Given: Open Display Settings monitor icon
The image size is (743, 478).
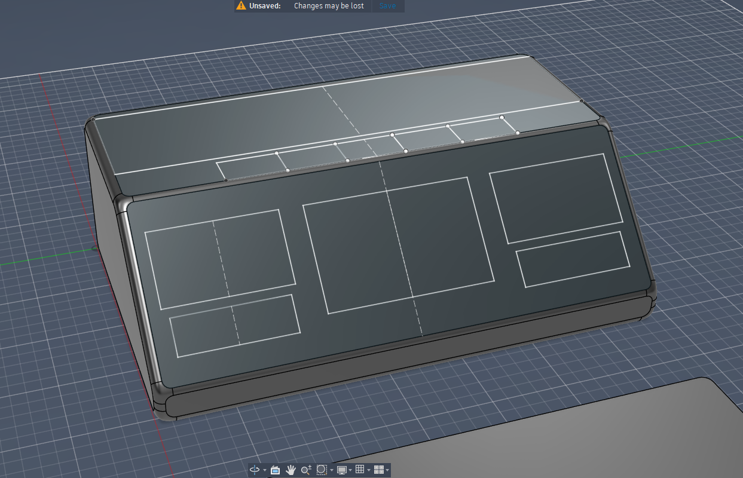Looking at the screenshot, I should (342, 470).
